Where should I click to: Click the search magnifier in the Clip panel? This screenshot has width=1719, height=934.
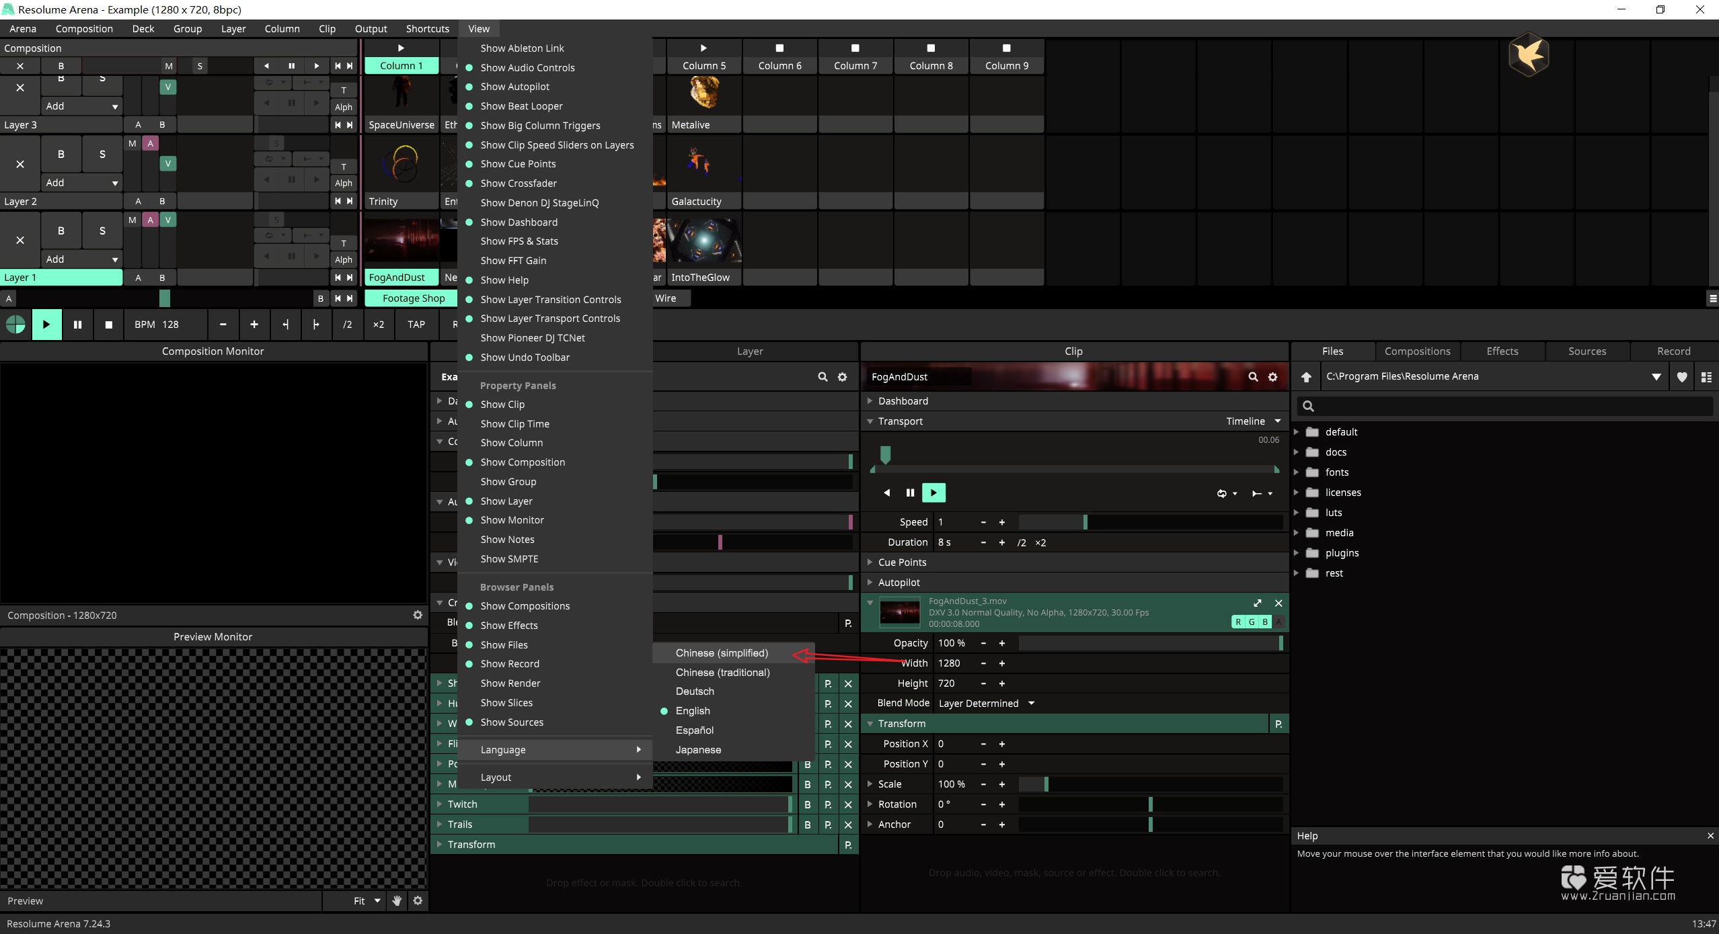coord(1252,377)
